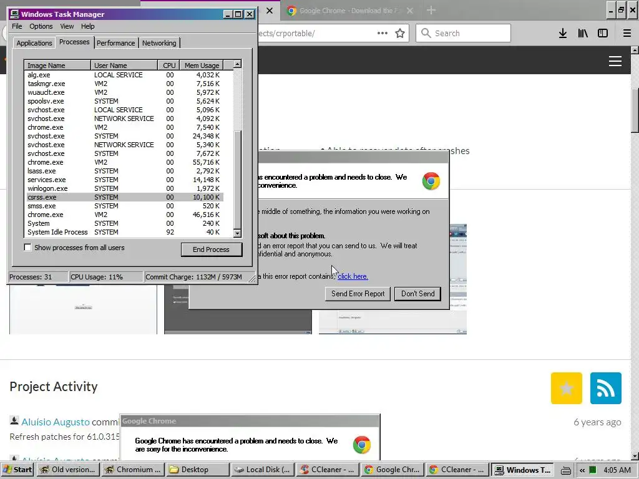Open the Firefox Downloads arrow icon
Screen dimensions: 639x479
pos(563,34)
